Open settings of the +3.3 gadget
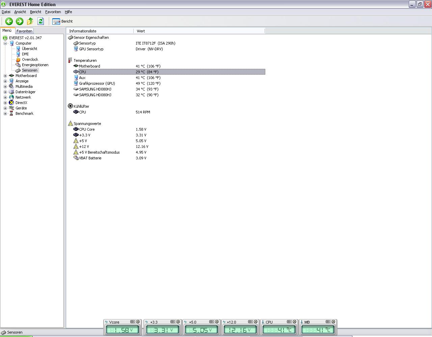 [172, 322]
